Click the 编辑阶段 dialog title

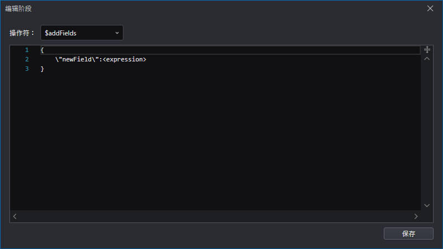click(18, 9)
